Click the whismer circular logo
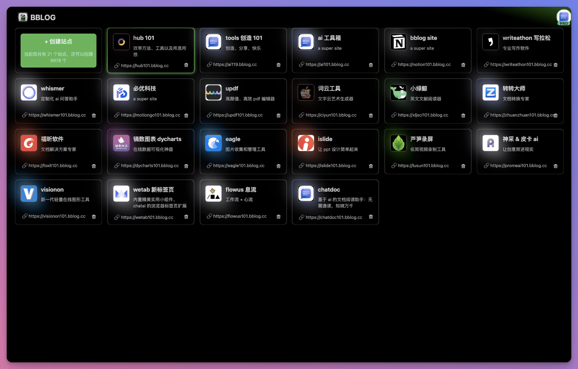 click(x=29, y=92)
